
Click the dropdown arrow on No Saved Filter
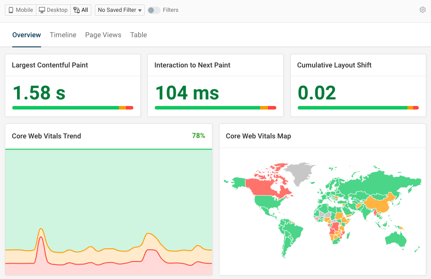click(139, 10)
